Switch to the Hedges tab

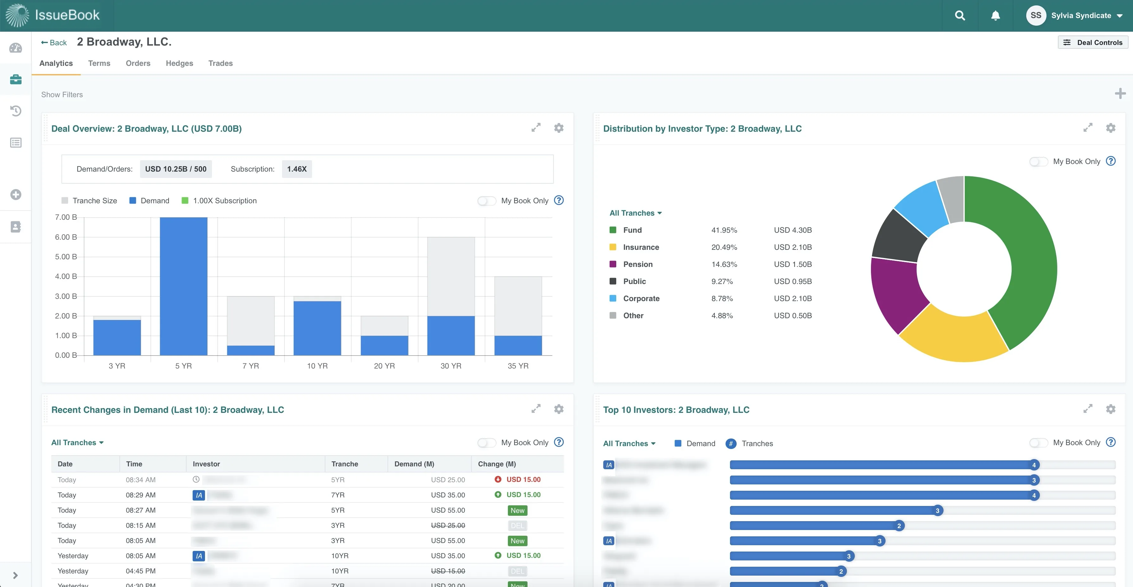coord(179,63)
